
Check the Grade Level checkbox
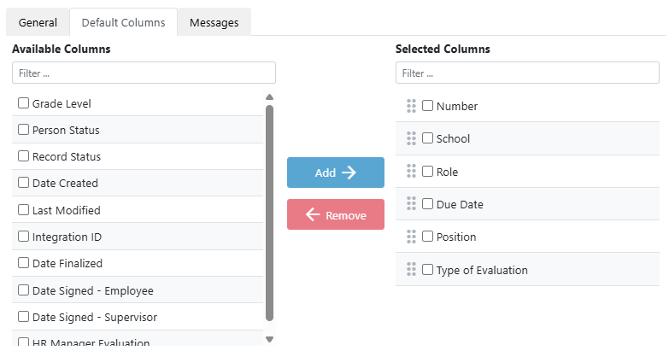(24, 103)
